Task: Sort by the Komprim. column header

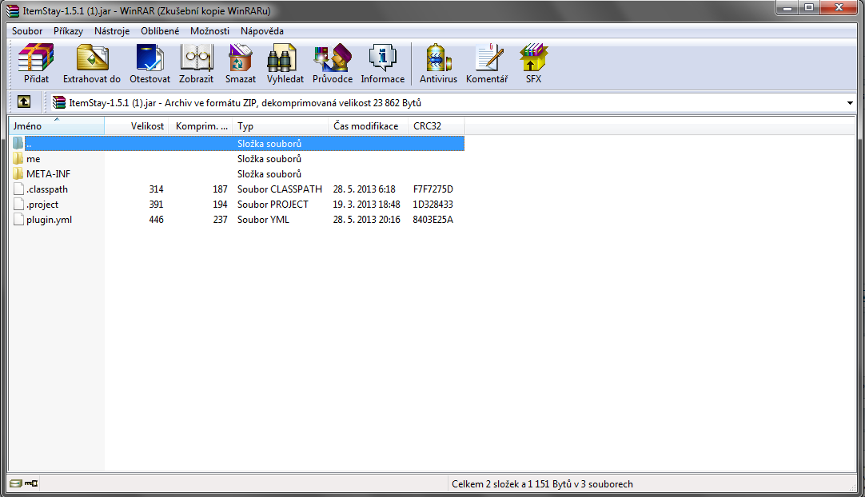Action: tap(201, 125)
